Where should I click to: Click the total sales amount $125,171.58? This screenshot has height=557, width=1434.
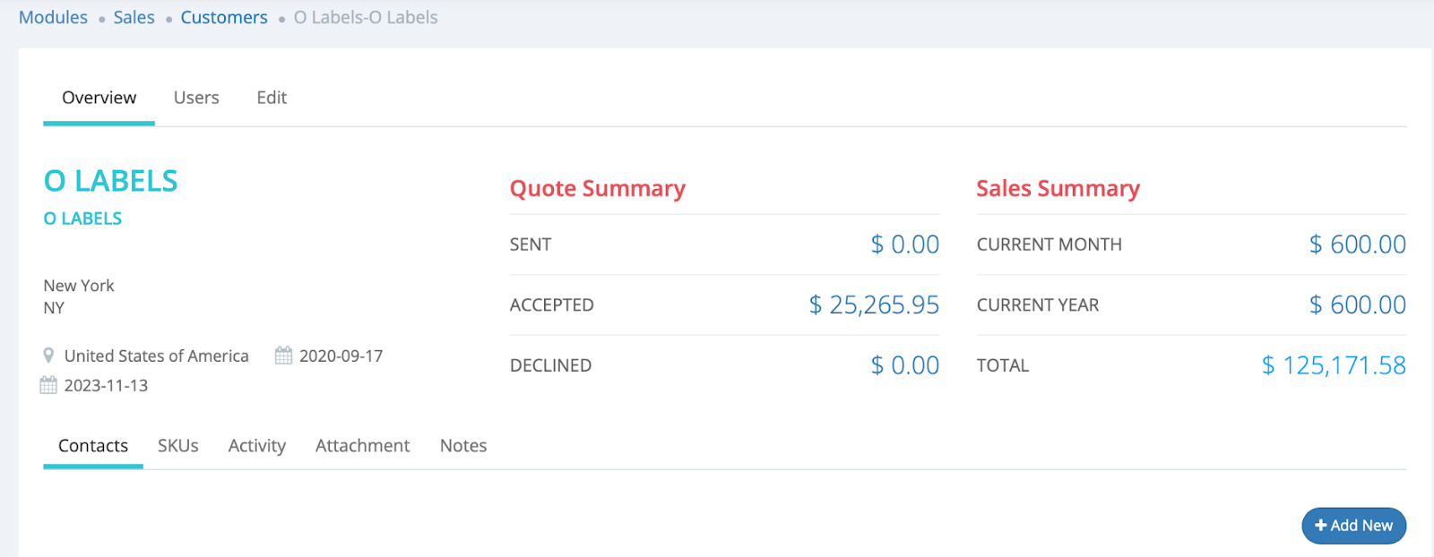pyautogui.click(x=1334, y=365)
